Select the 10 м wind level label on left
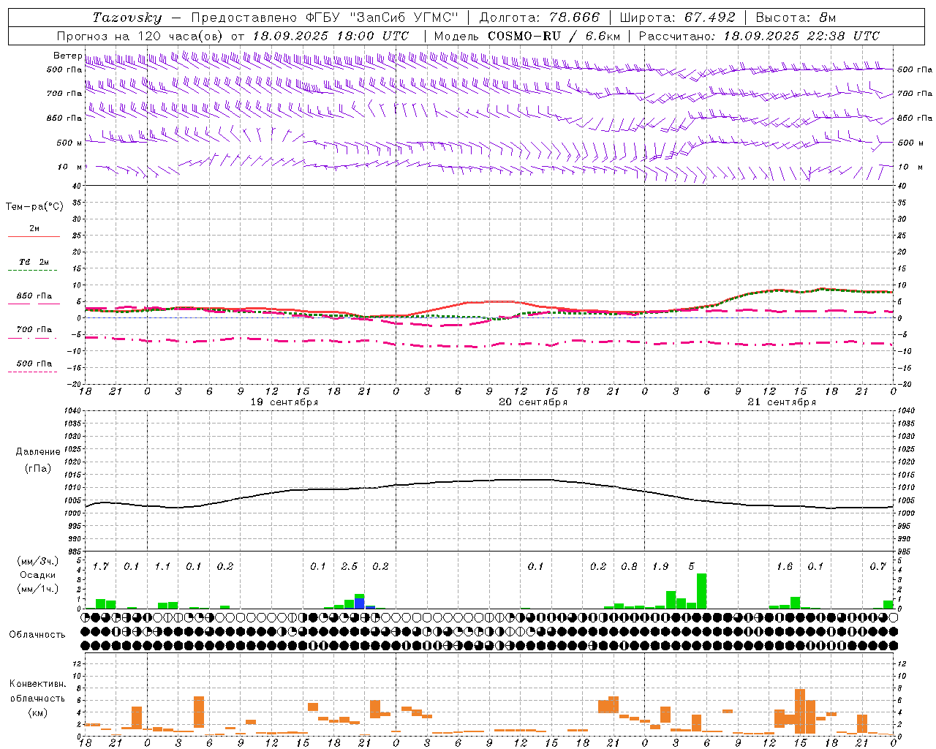936x749 pixels. [x=69, y=167]
